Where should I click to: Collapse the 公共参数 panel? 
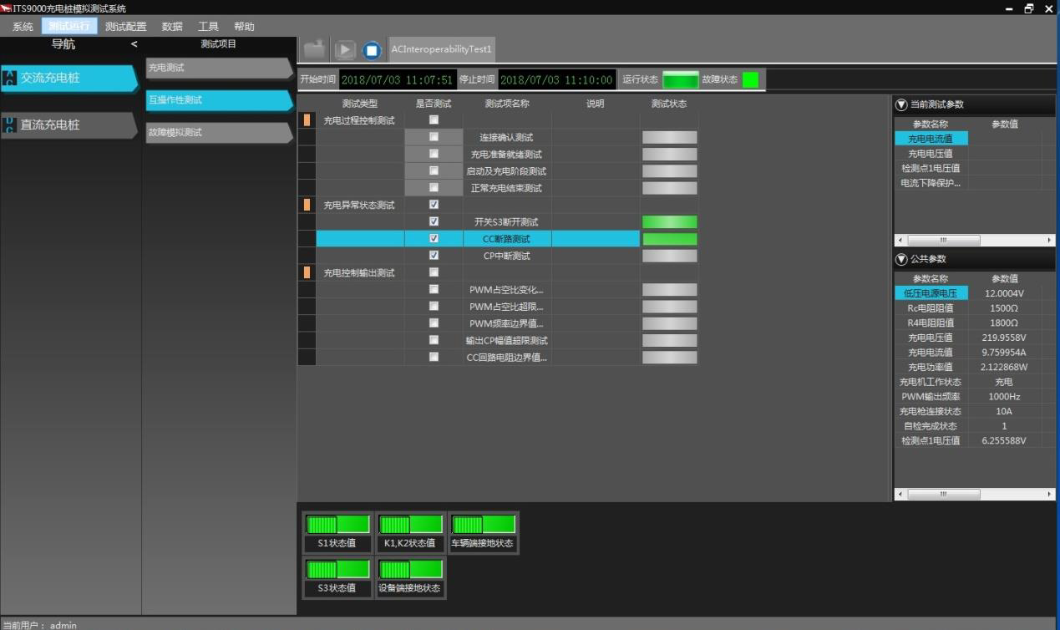901,259
